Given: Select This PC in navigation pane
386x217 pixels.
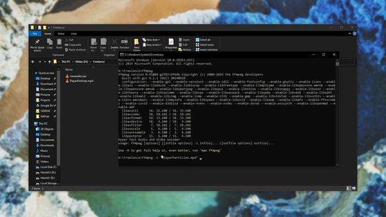Looking at the screenshot, I should pyautogui.click(x=43, y=124).
